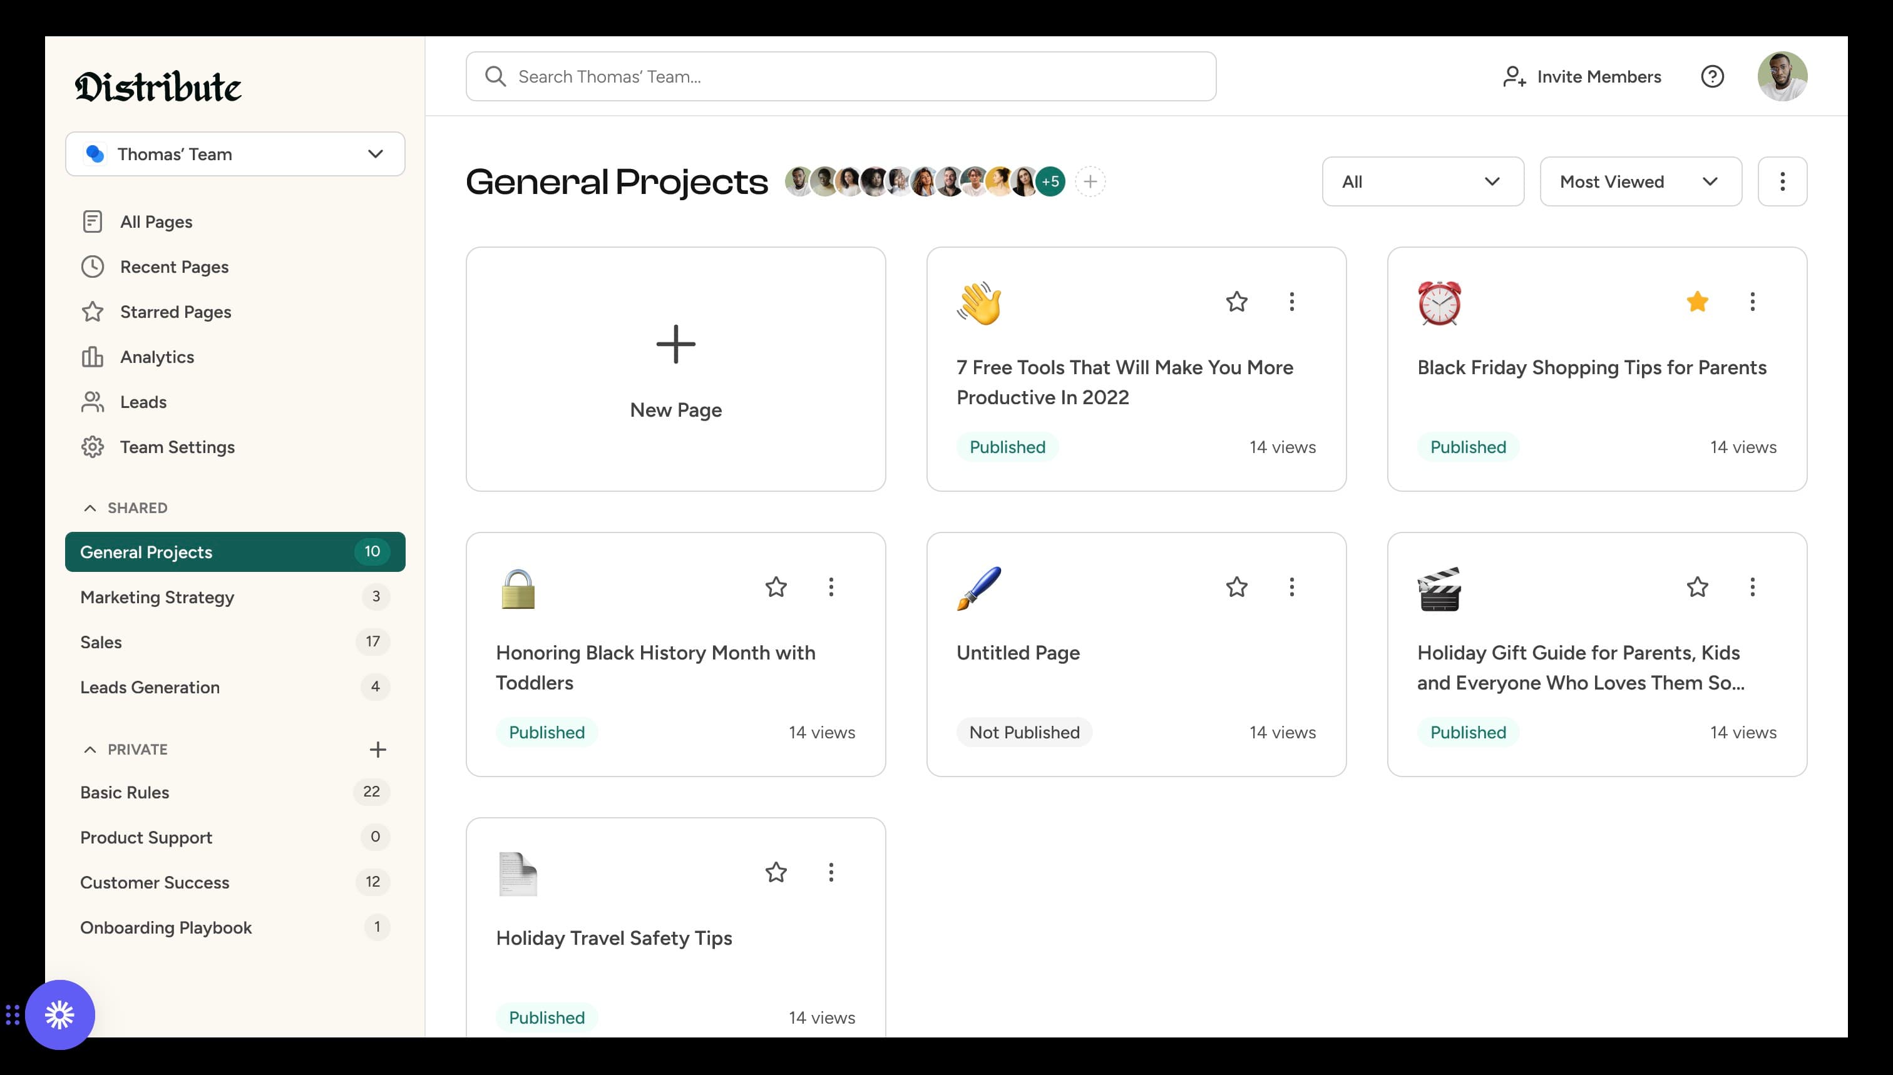Go to All Pages

[x=156, y=222]
